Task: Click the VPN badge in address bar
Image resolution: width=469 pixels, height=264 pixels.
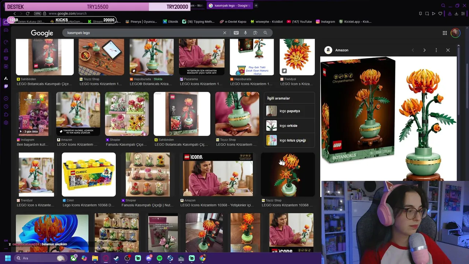Action: coord(37,14)
